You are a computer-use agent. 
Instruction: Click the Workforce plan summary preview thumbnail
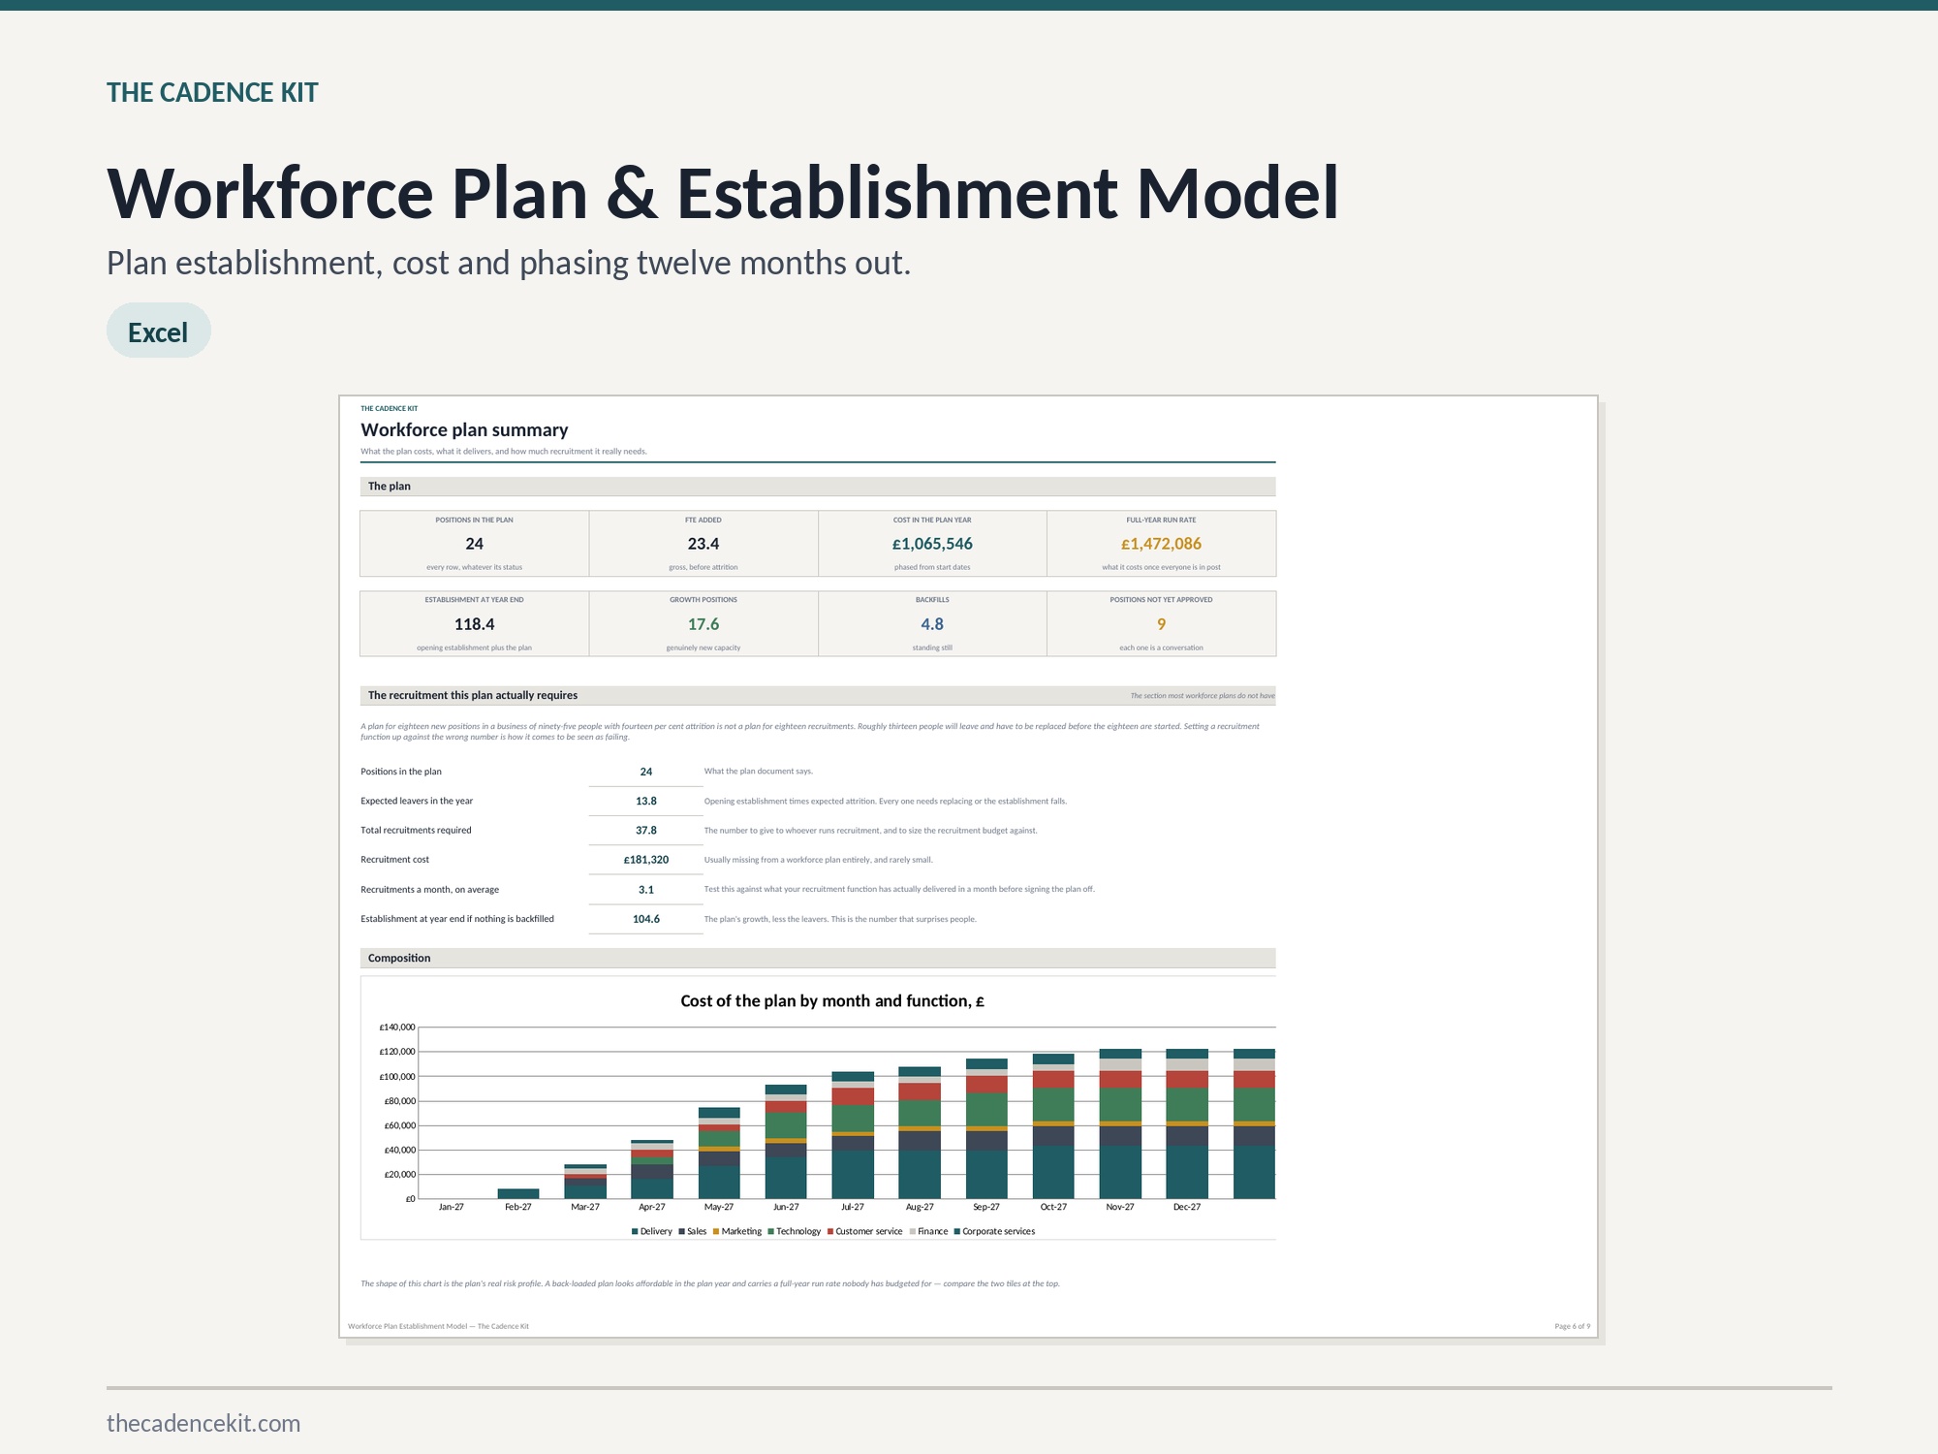(x=968, y=867)
